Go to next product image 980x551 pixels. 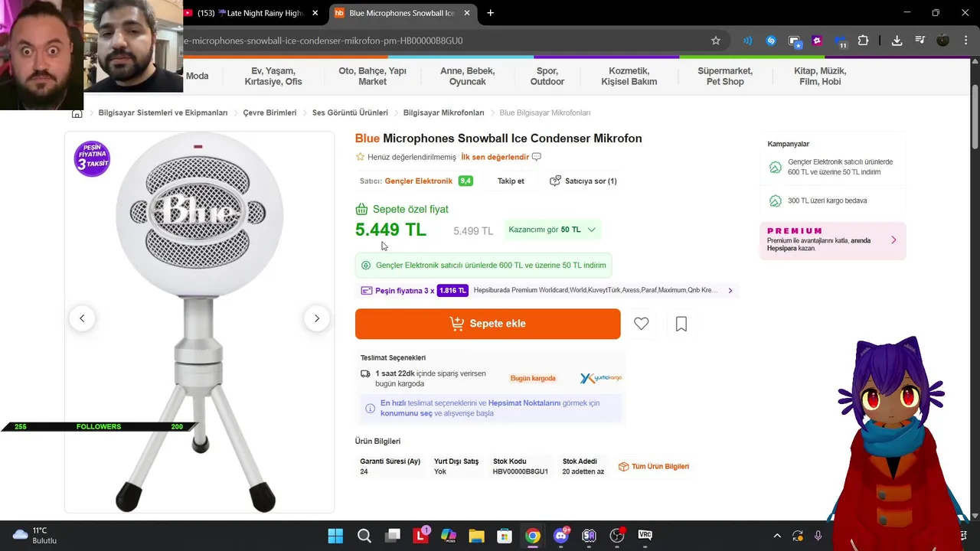(x=317, y=318)
